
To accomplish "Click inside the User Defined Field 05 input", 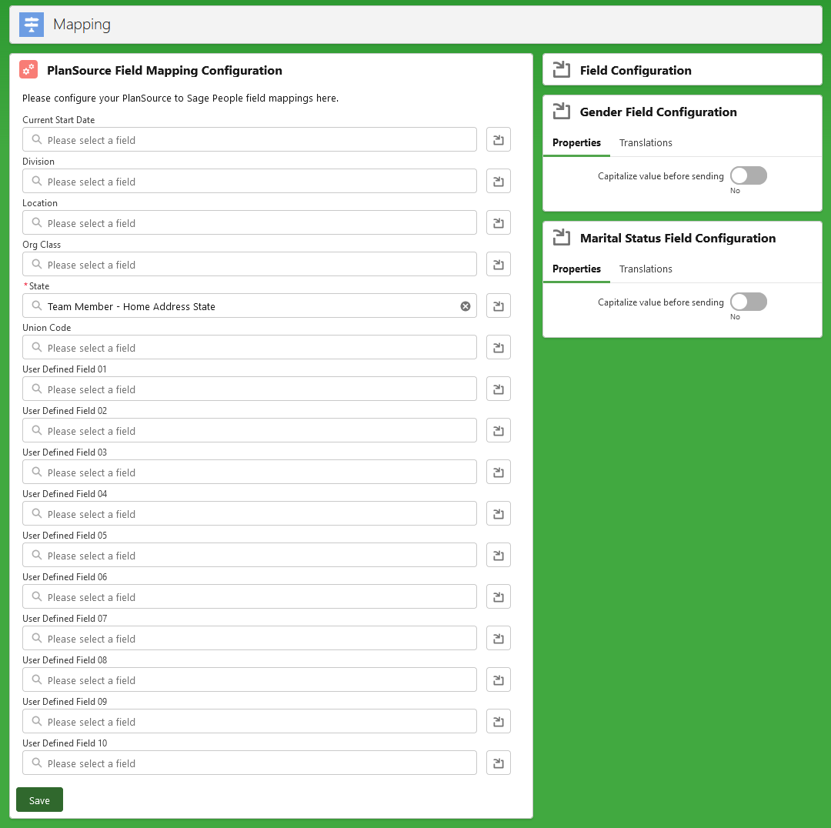I will [x=249, y=555].
